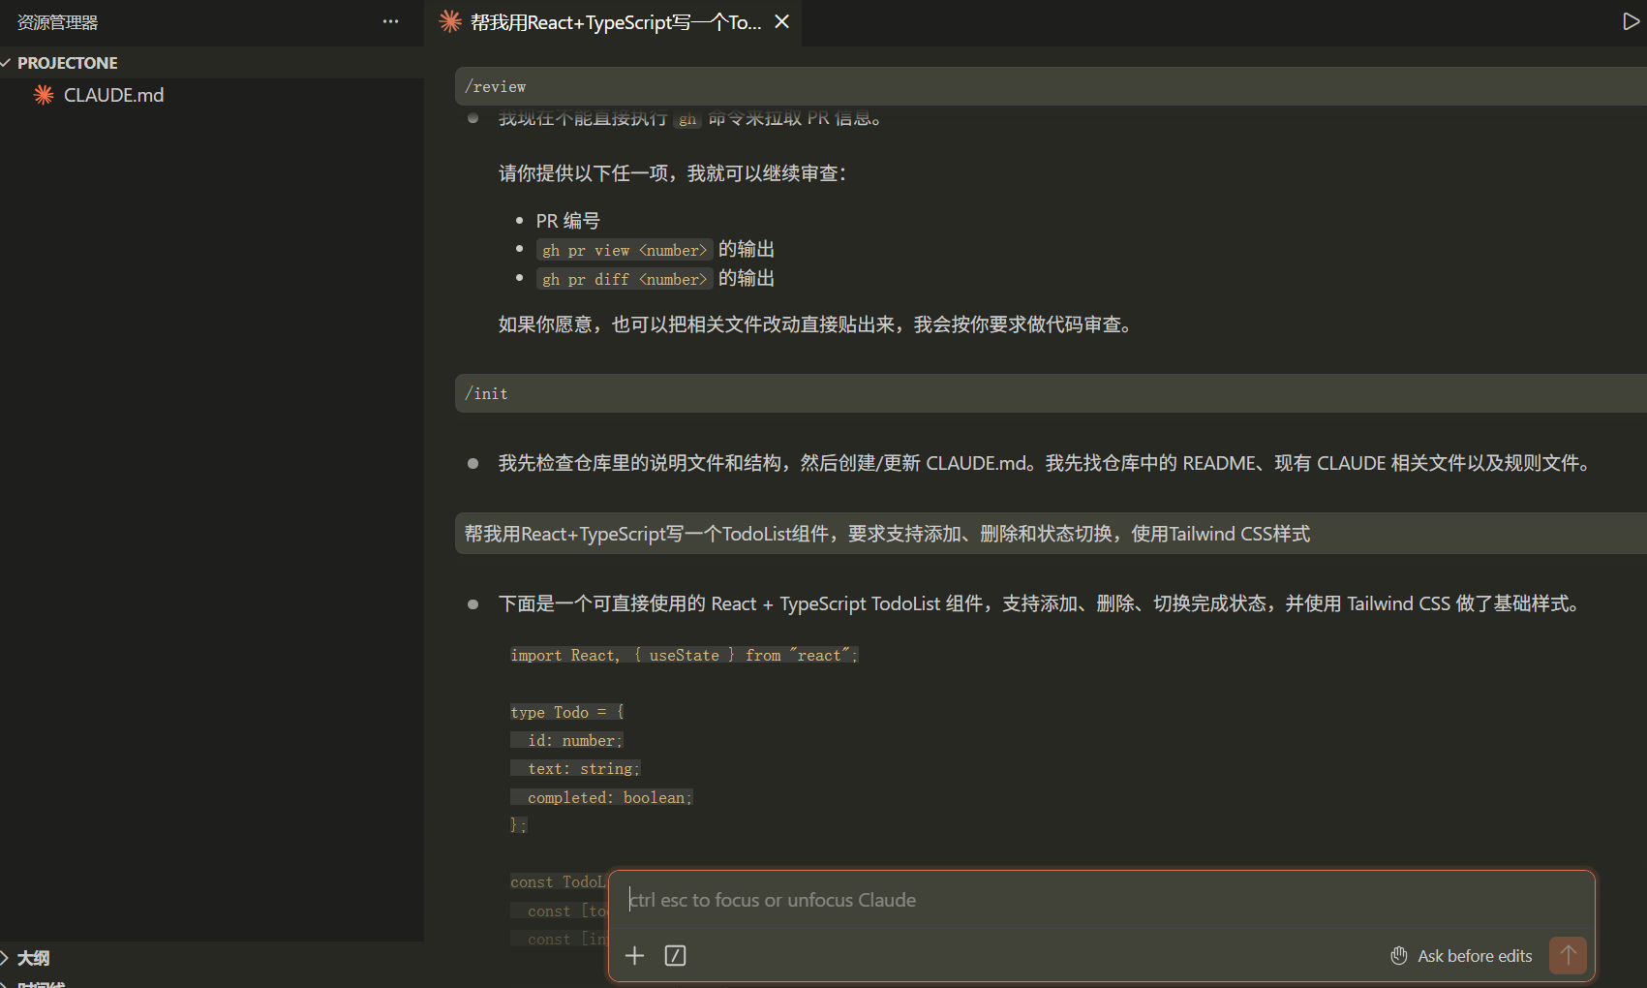Click the 资源管理器 panel title

pyautogui.click(x=58, y=22)
